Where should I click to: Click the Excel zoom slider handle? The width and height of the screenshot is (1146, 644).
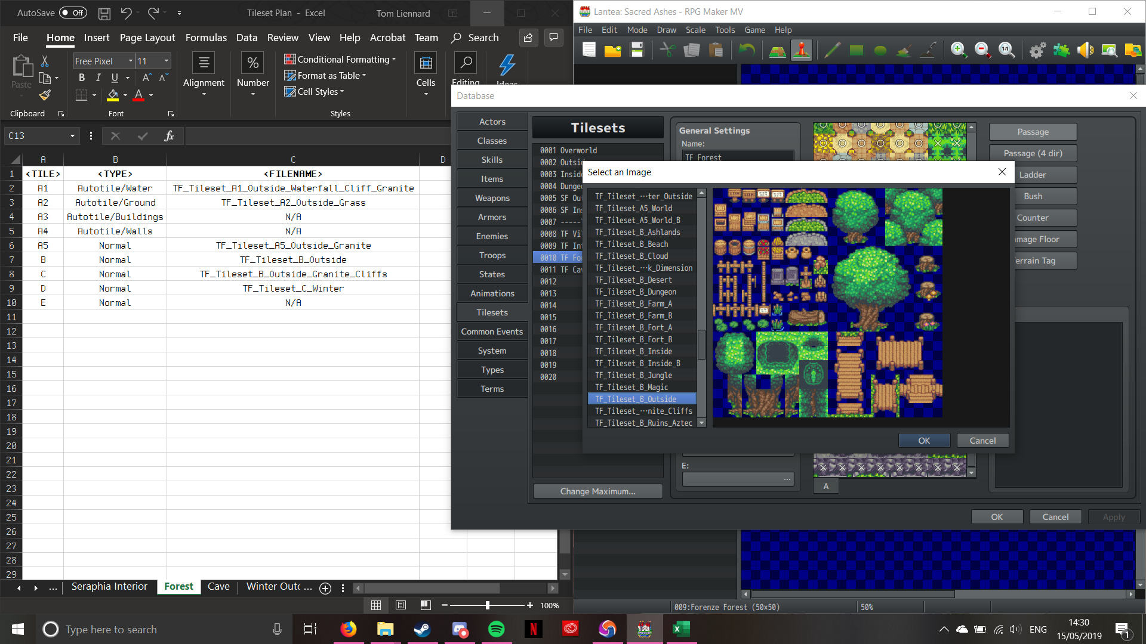point(488,605)
